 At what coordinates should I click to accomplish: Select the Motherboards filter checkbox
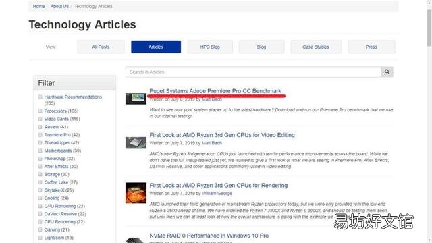pos(40,151)
